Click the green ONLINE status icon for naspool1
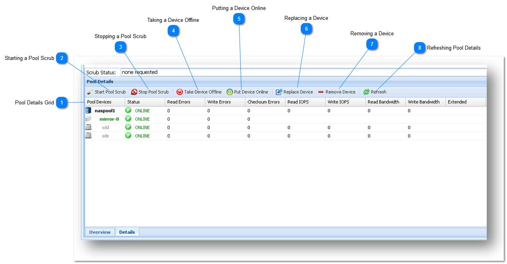Screen dimensions: 507x264 (x=128, y=110)
